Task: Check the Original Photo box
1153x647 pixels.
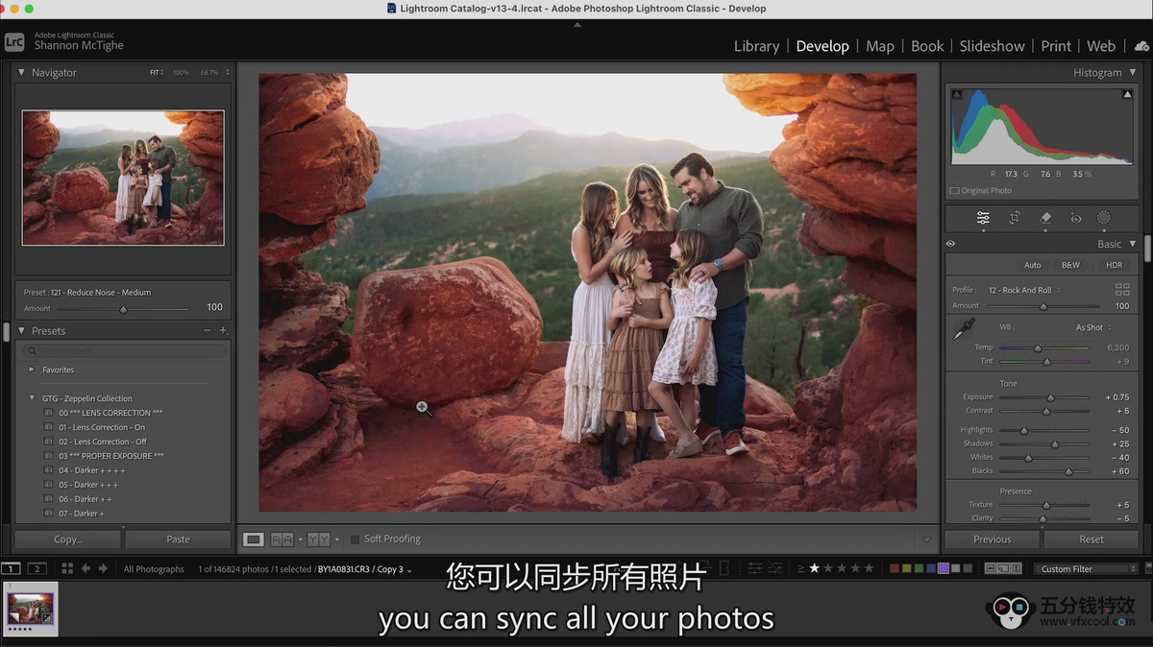Action: click(954, 190)
